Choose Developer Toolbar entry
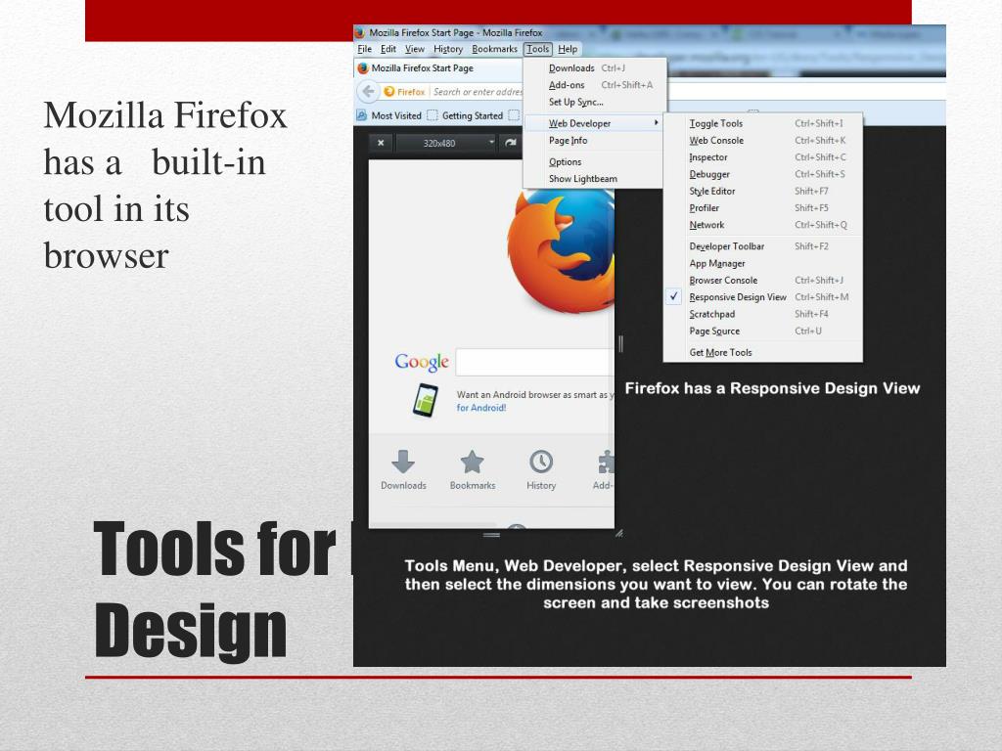 click(763, 246)
